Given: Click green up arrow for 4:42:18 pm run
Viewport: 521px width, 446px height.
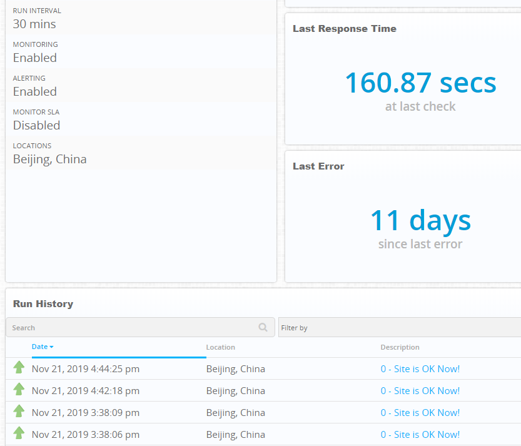Looking at the screenshot, I should click(19, 390).
